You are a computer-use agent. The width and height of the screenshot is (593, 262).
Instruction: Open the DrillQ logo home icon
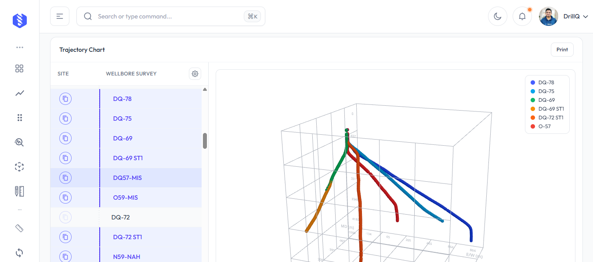point(20,20)
